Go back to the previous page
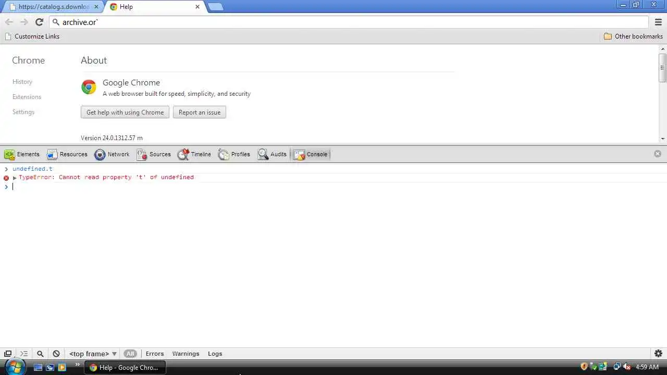Screen dimensions: 667x375 coord(9,22)
